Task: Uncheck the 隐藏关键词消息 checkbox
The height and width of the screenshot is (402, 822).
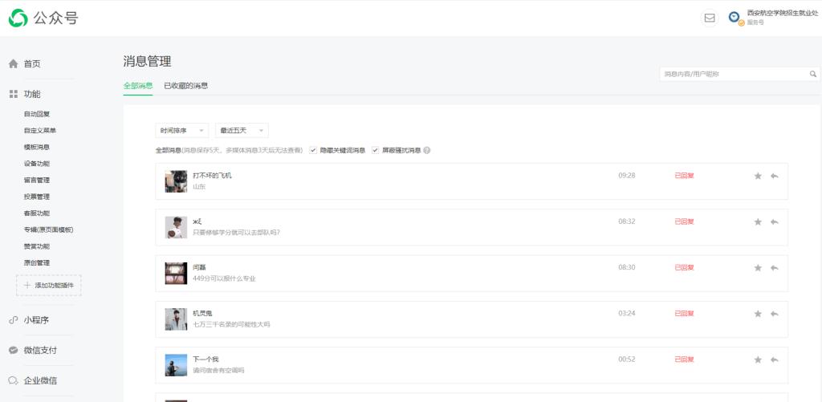Action: (x=313, y=150)
